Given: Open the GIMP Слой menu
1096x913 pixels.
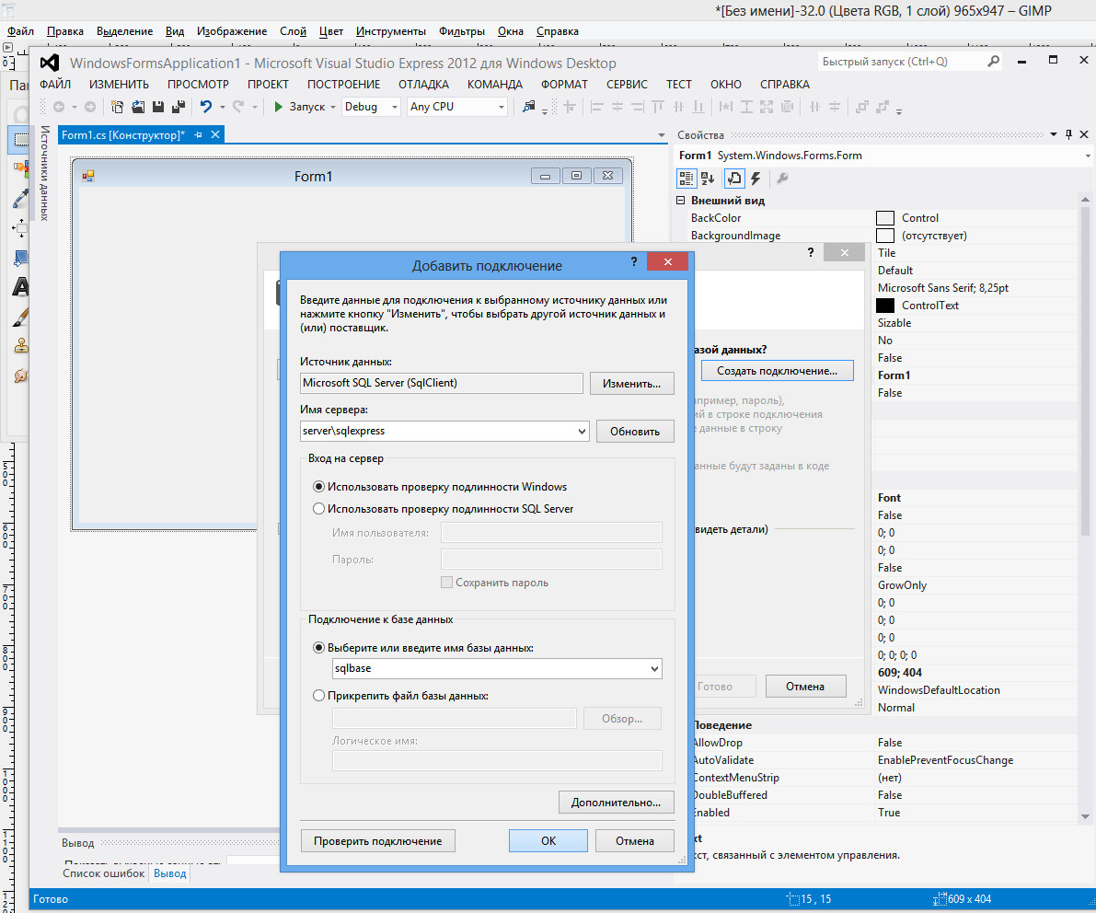Looking at the screenshot, I should 293,31.
